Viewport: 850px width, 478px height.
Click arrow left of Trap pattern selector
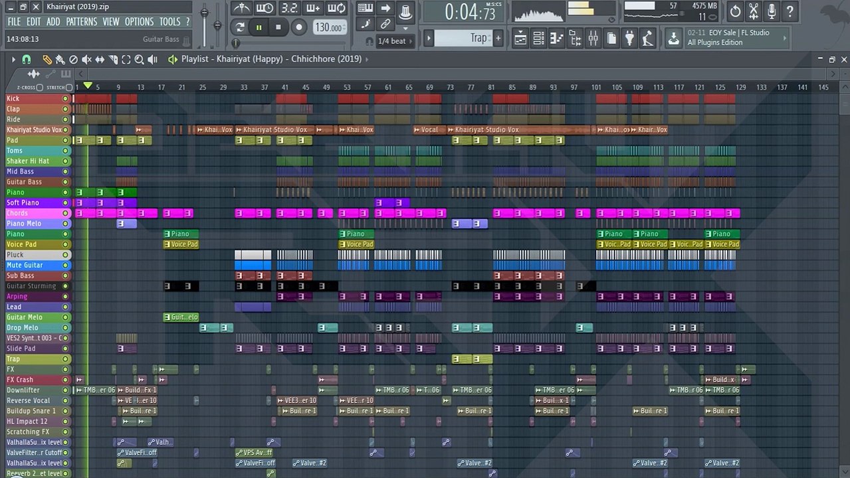(x=429, y=39)
